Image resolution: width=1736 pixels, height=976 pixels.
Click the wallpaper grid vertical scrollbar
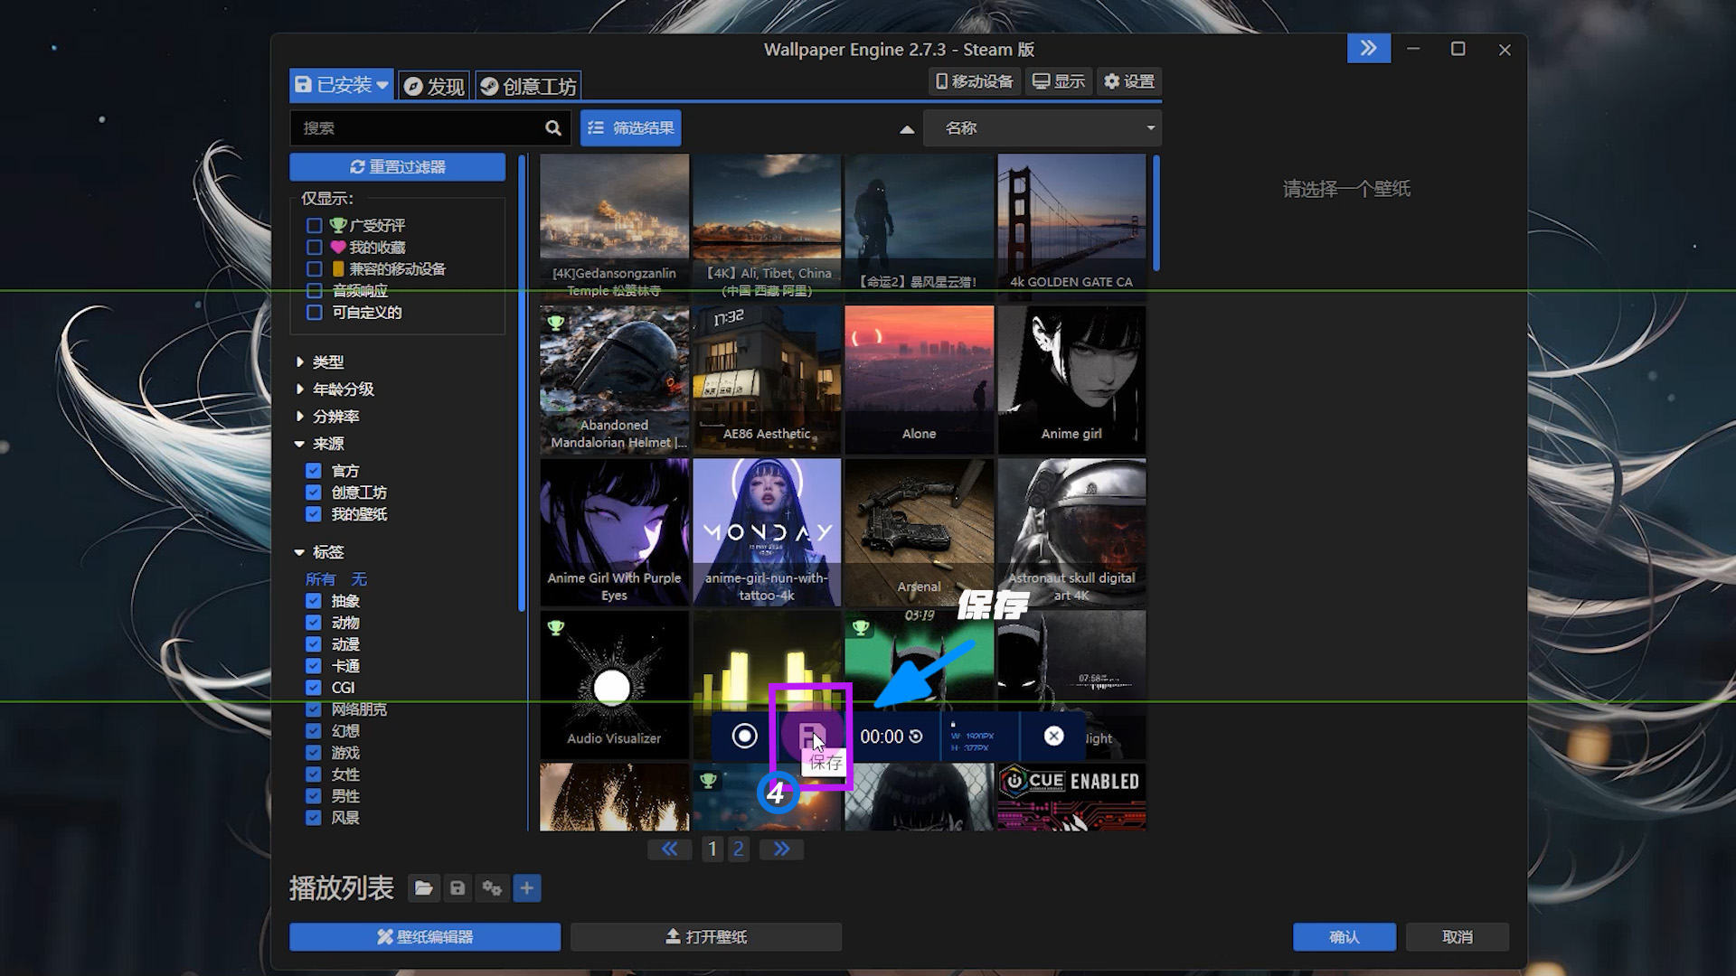click(1156, 213)
